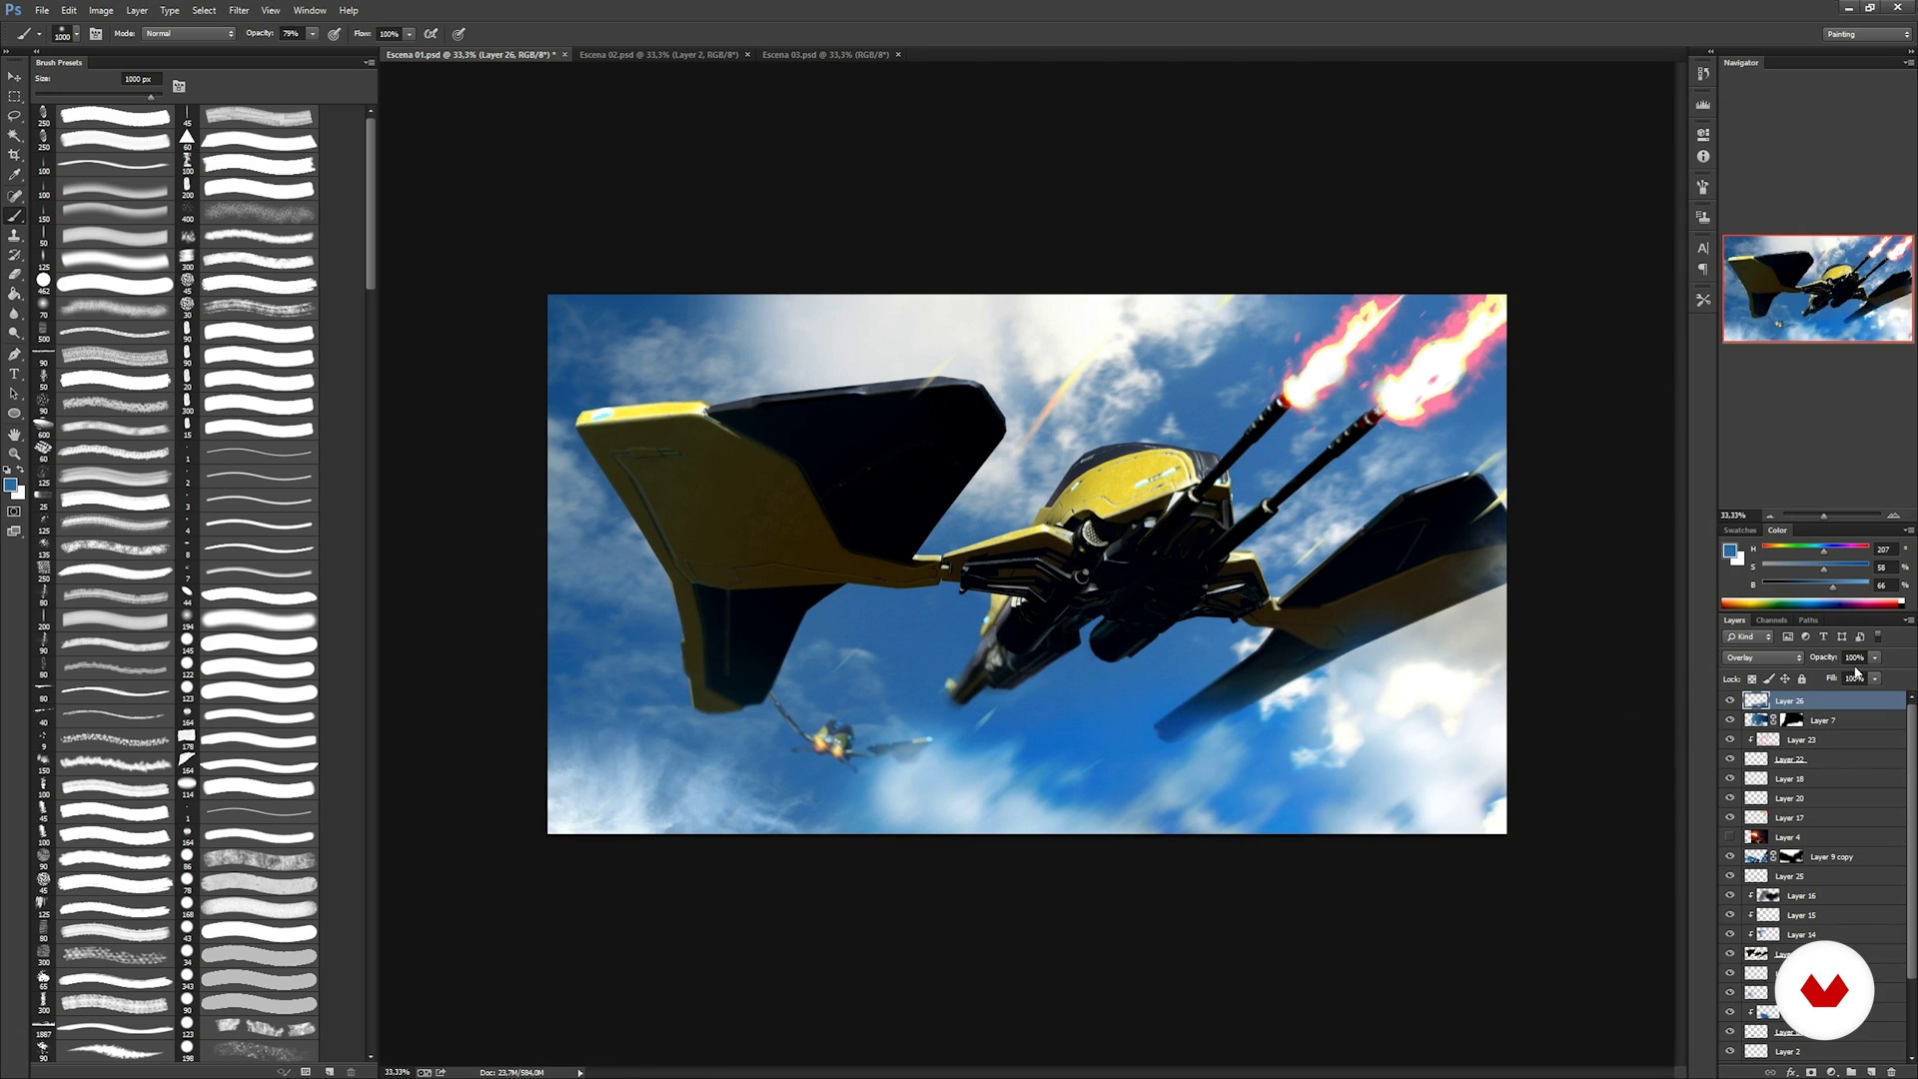Switch to the Paths tab
This screenshot has height=1079, width=1918.
click(x=1808, y=620)
